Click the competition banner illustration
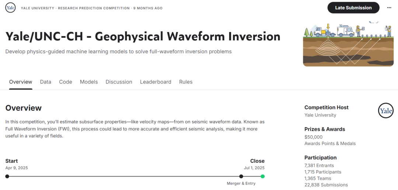The width and height of the screenshot is (398, 190). click(348, 45)
